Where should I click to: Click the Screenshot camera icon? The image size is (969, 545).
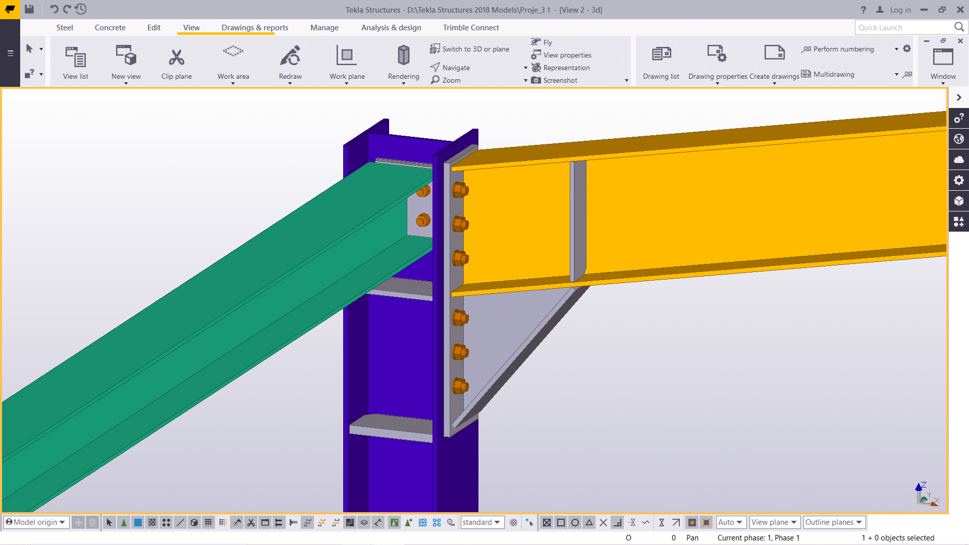coord(536,80)
